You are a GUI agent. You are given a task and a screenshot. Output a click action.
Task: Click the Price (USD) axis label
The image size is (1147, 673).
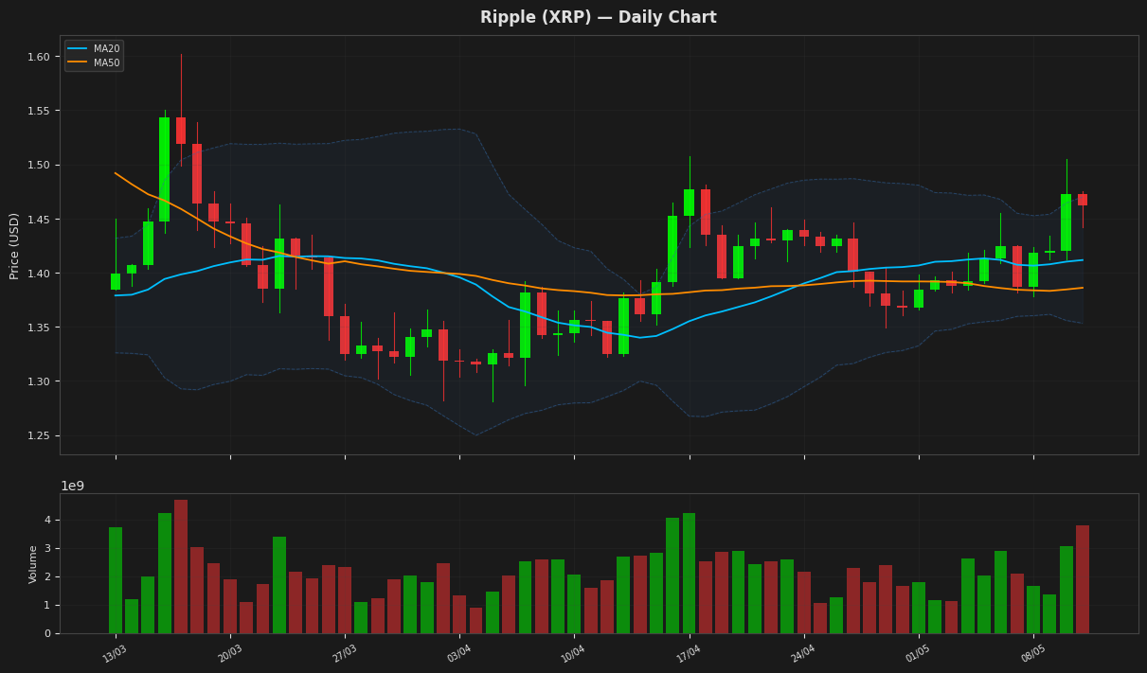pos(14,245)
